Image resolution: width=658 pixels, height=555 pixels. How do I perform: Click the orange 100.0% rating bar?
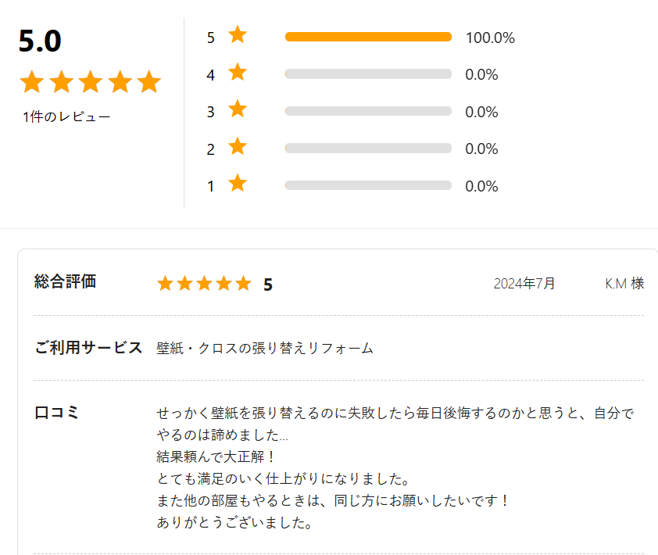368,37
